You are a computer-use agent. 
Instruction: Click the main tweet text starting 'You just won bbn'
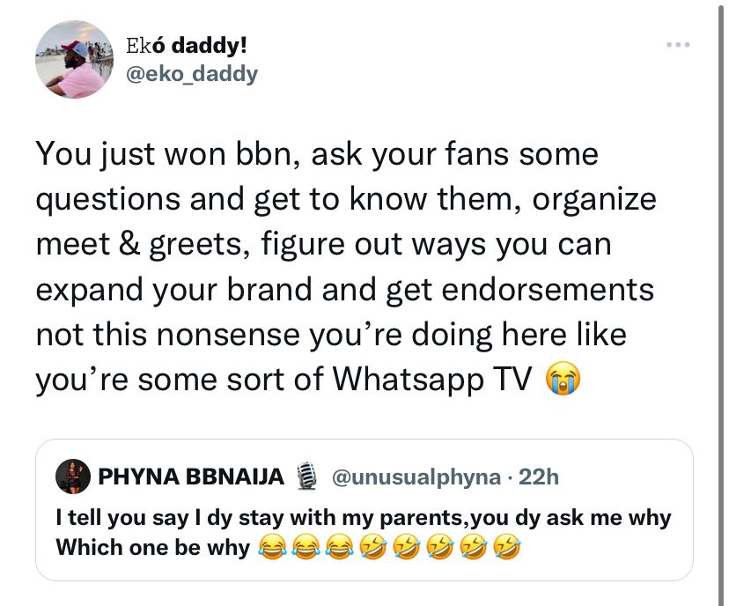click(346, 267)
